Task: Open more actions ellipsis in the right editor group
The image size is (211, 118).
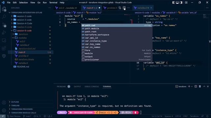Action: 207,8
